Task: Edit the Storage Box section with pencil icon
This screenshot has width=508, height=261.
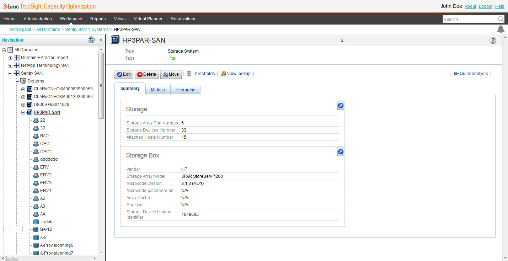Action: click(341, 152)
